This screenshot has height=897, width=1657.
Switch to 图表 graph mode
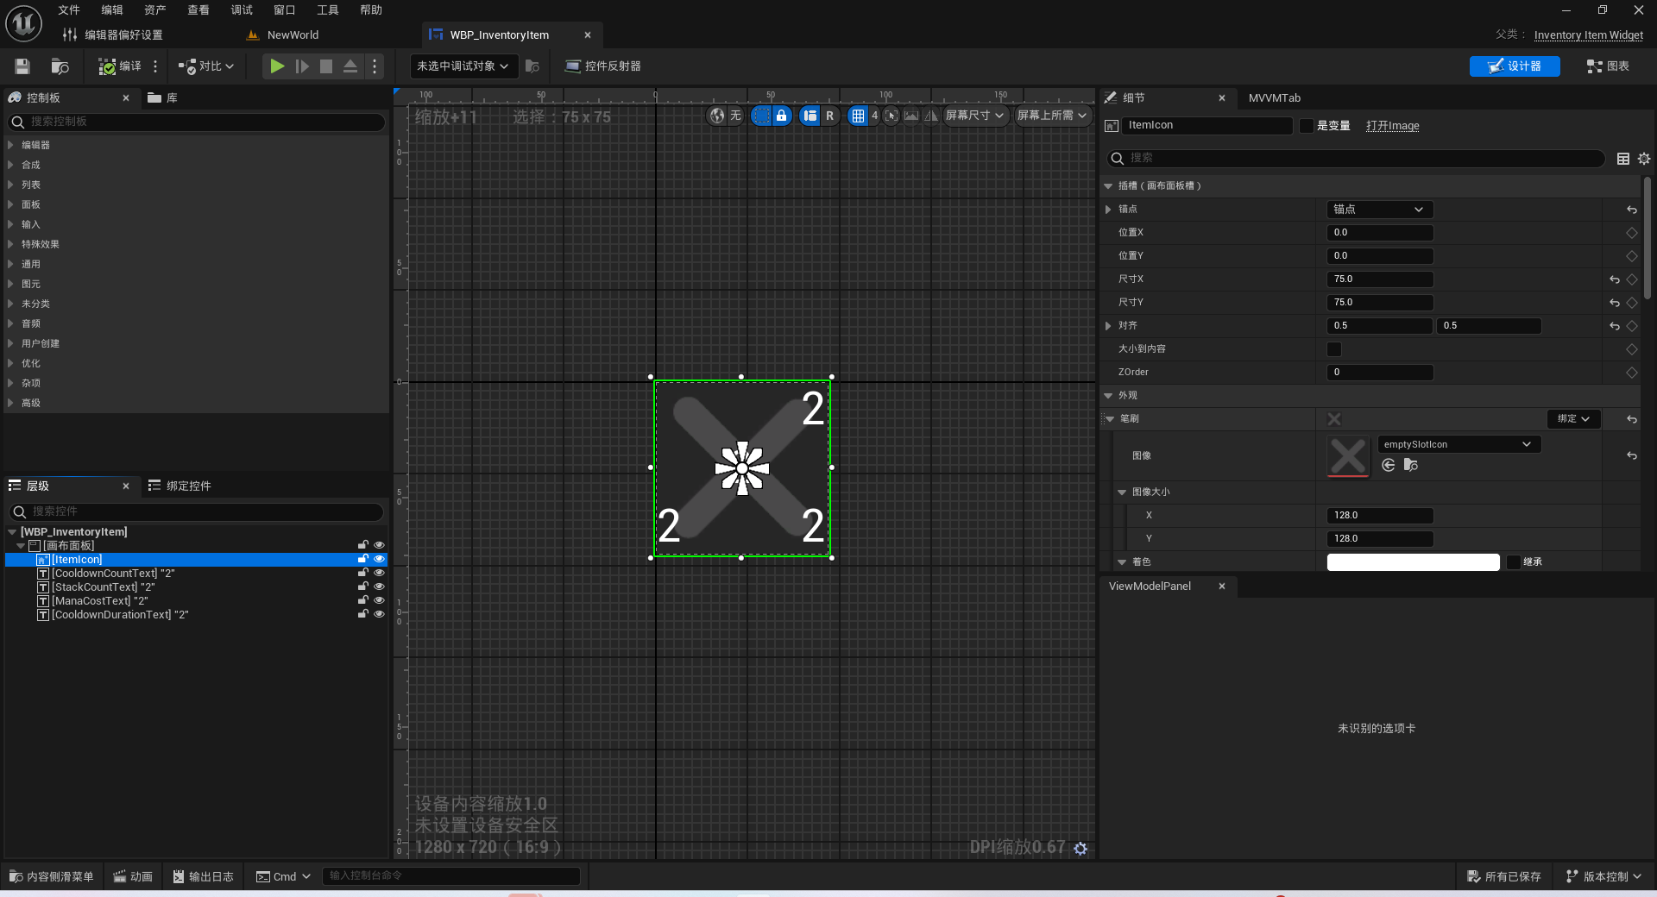(x=1608, y=66)
